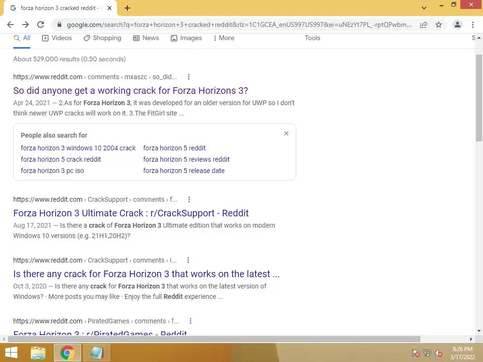Open search Tools options
Viewport: 483px width, 362px height.
pyautogui.click(x=312, y=38)
